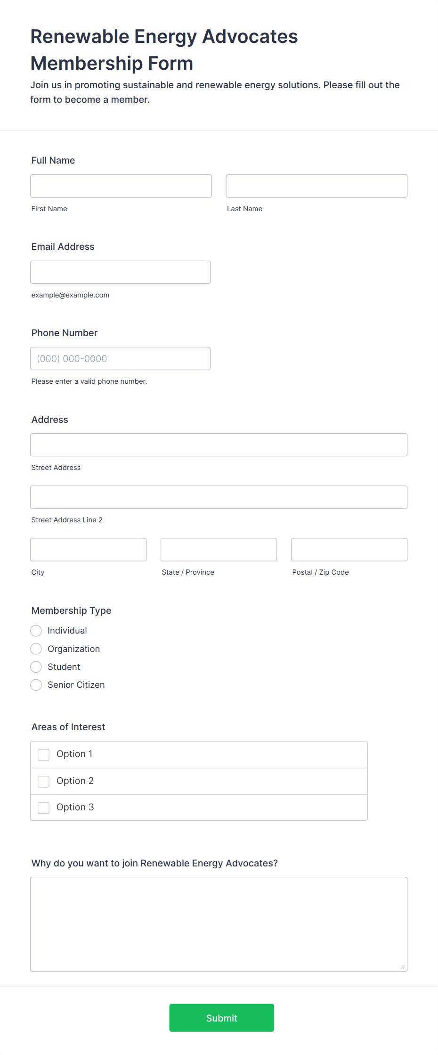Pick the Student radio option
The image size is (438, 1055).
36,667
